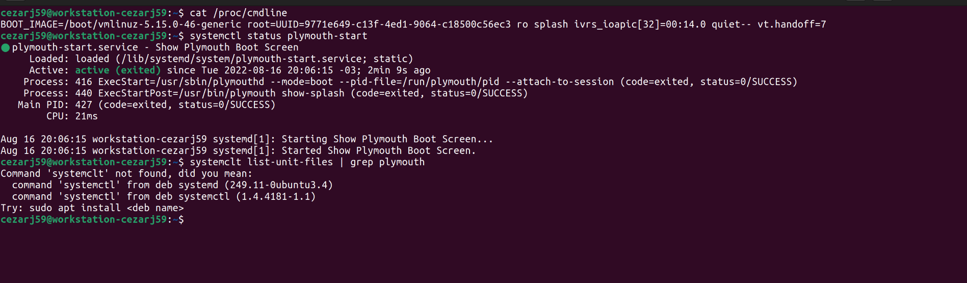Click the ExecStartPost show-splash process line
This screenshot has height=283, width=967.
[x=276, y=93]
